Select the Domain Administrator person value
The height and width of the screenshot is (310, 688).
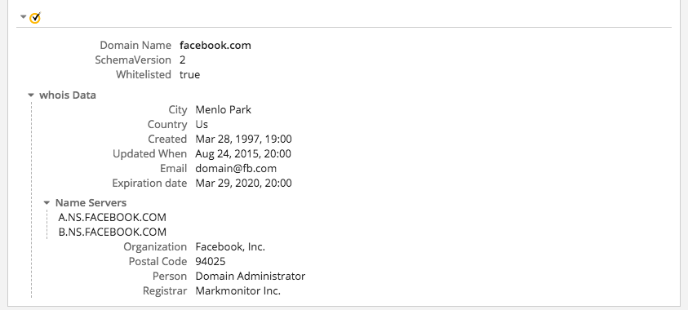click(x=250, y=277)
